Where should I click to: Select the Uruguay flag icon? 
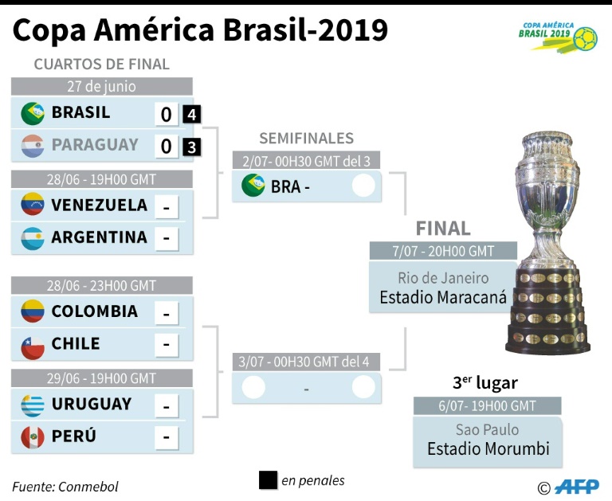click(x=33, y=405)
